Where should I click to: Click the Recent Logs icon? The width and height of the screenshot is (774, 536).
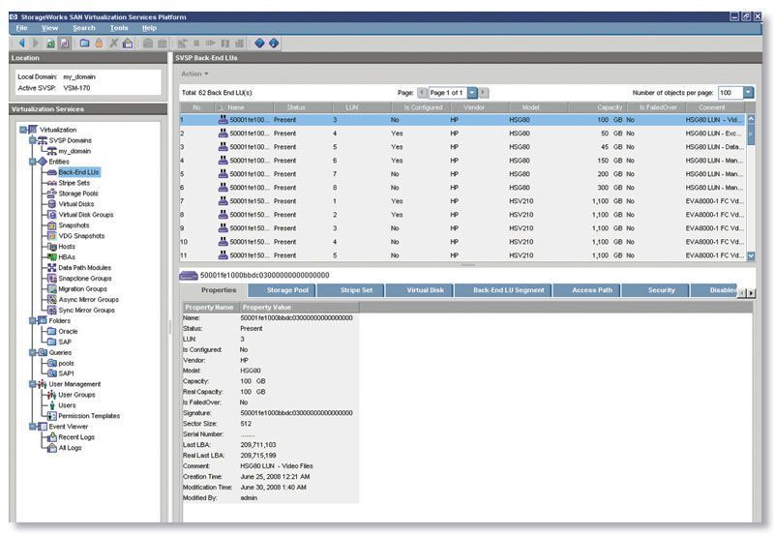click(52, 436)
